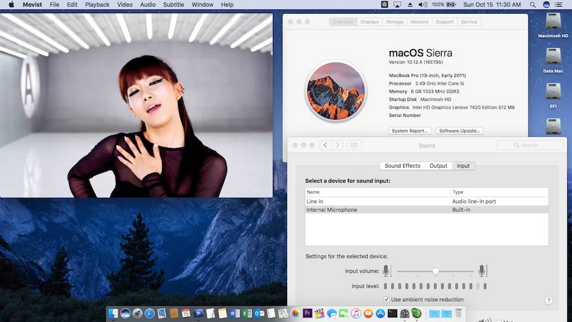Open Launchpad rocket icon in Dock
The height and width of the screenshot is (322, 572).
click(x=137, y=313)
